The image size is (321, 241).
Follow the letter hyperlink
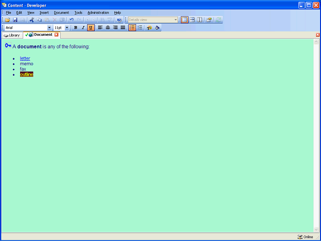(x=25, y=58)
